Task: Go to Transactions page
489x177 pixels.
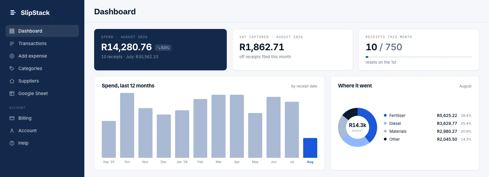Action: coord(42,44)
